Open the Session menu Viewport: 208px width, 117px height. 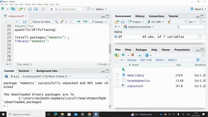coord(28,4)
